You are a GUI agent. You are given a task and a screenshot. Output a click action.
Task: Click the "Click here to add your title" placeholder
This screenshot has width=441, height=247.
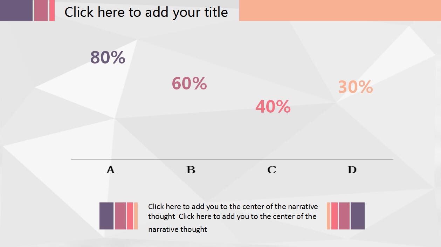(146, 12)
